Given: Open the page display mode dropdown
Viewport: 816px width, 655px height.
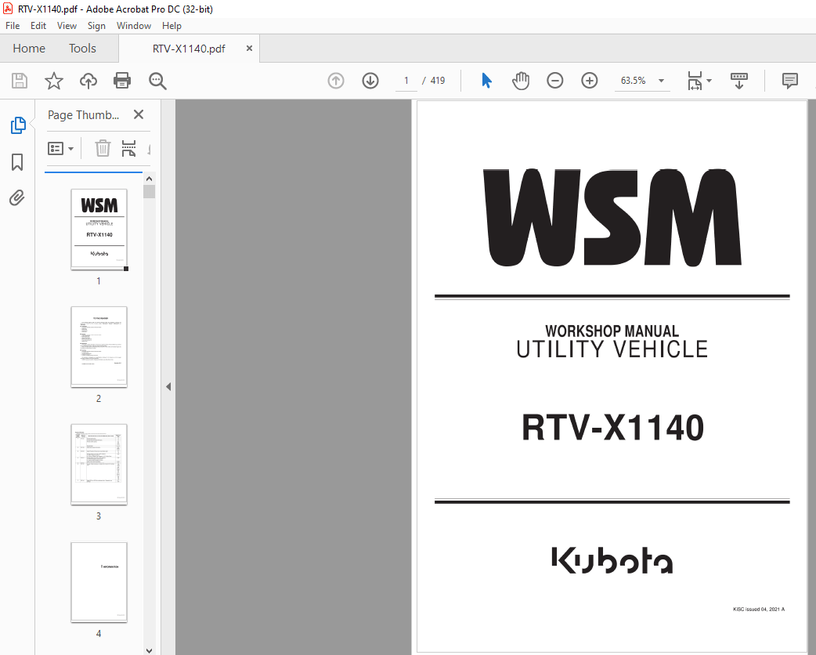Looking at the screenshot, I should 709,81.
